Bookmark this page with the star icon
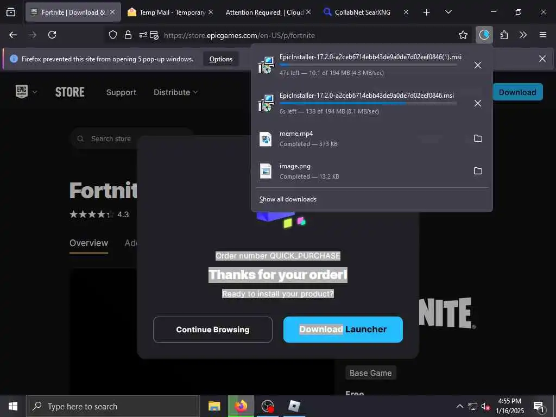The image size is (556, 417). tap(463, 35)
